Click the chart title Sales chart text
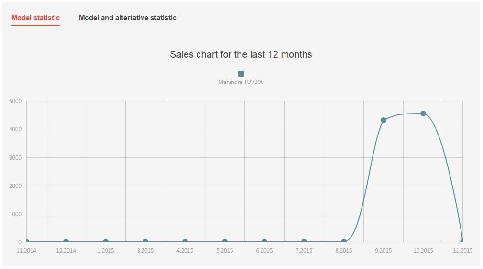 241,54
